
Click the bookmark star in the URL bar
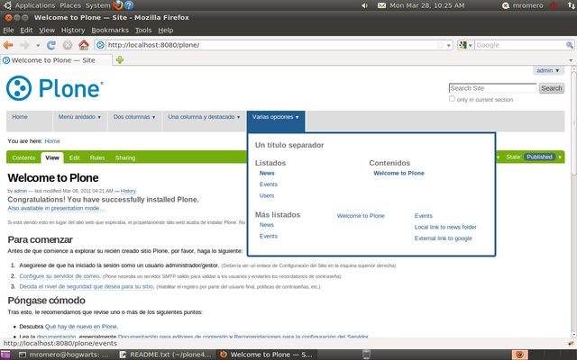pyautogui.click(x=440, y=45)
